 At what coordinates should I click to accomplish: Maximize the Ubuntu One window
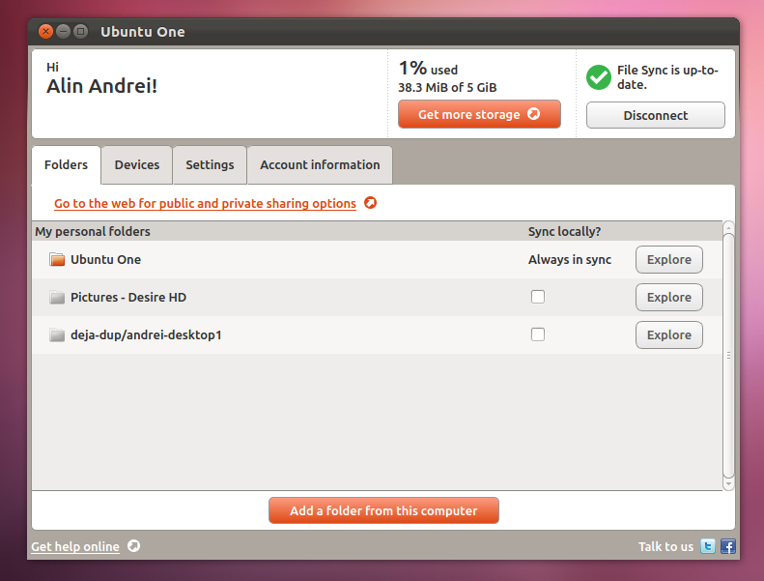pyautogui.click(x=80, y=31)
